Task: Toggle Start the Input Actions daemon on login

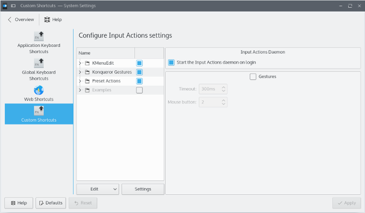Action: [171, 63]
